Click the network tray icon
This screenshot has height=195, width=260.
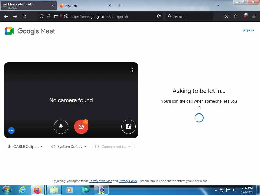[222, 190]
